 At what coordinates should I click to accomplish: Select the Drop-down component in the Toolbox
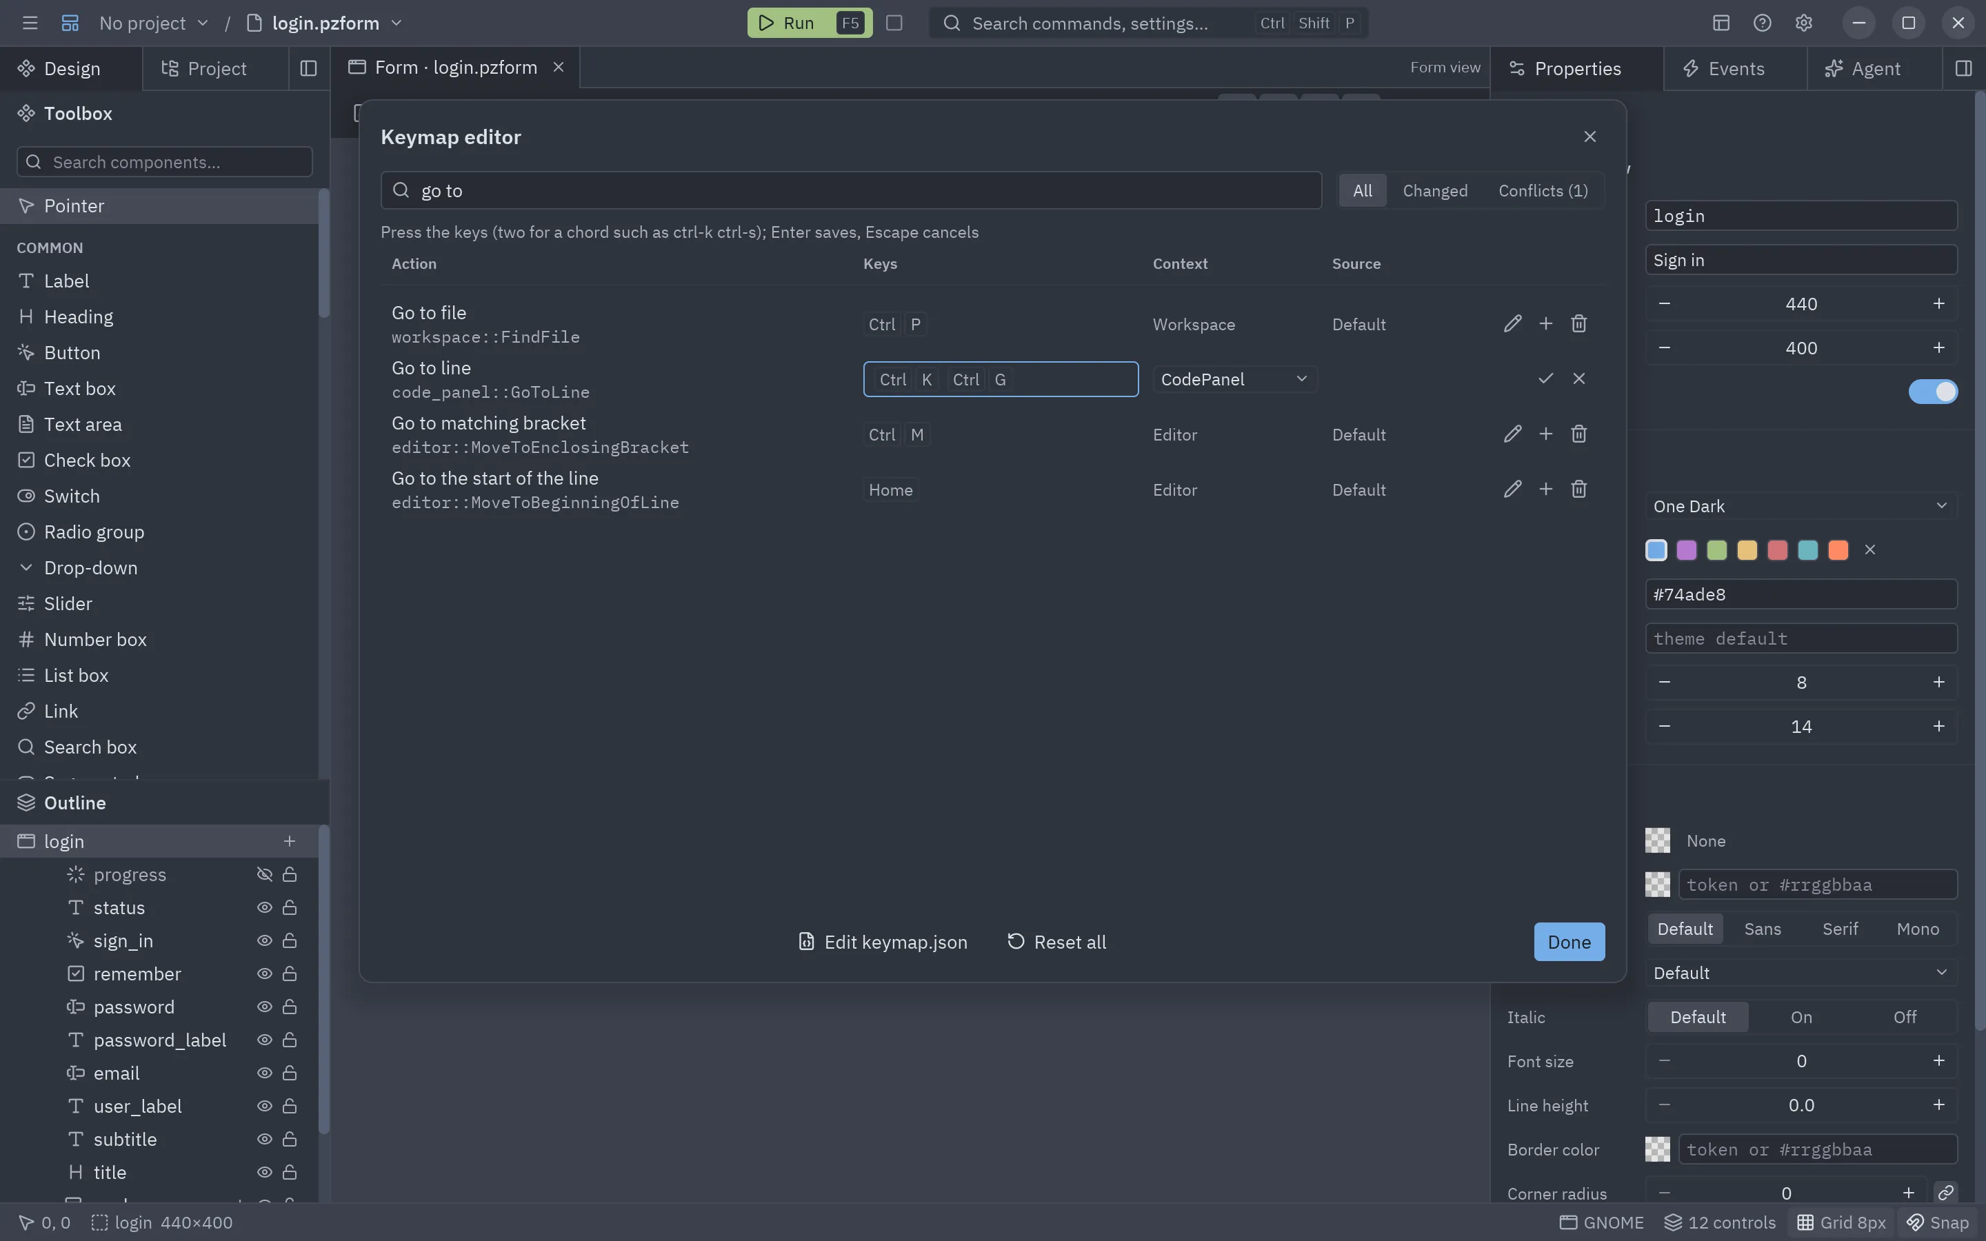click(x=159, y=568)
